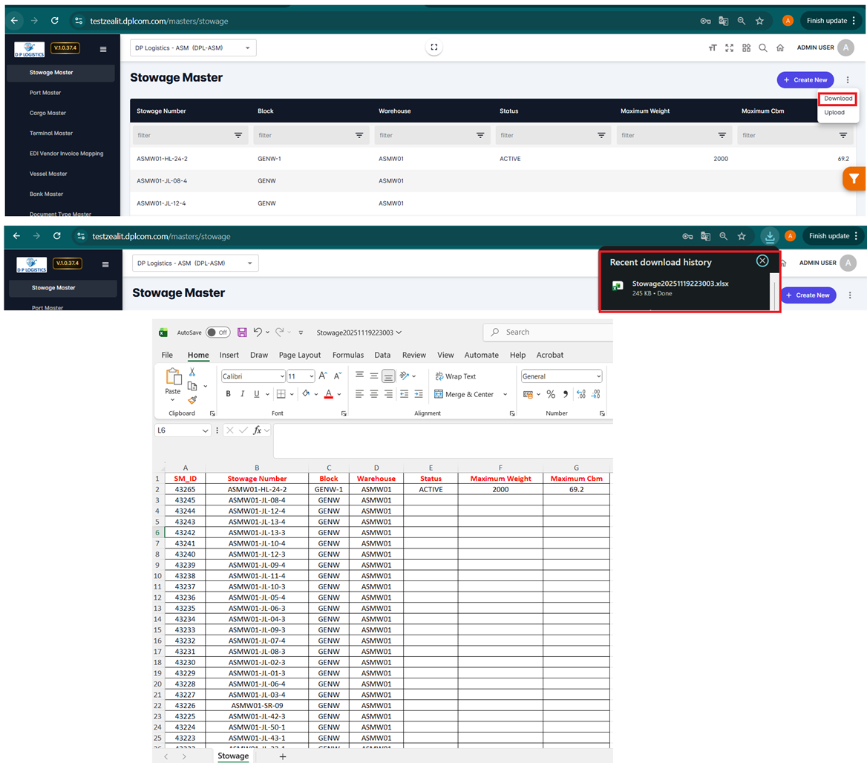
Task: Toggle Wrap Text in the Alignment group
Action: [455, 376]
